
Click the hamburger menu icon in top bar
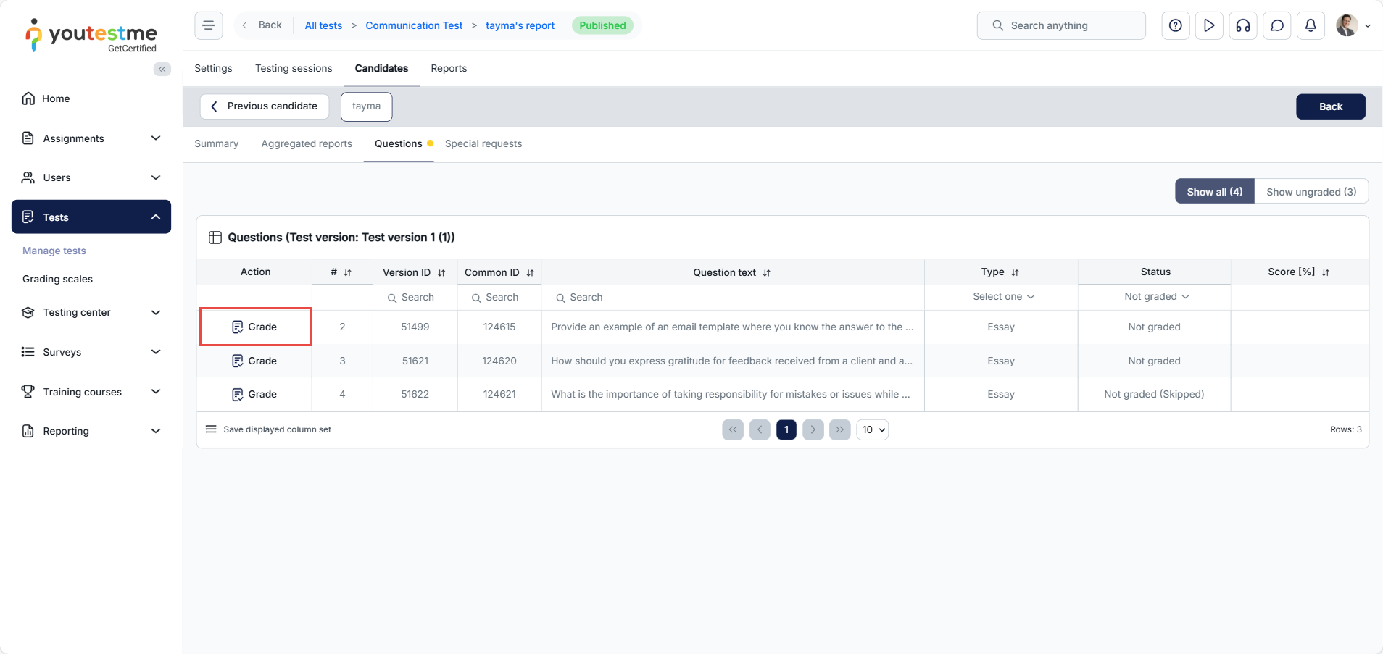click(208, 25)
